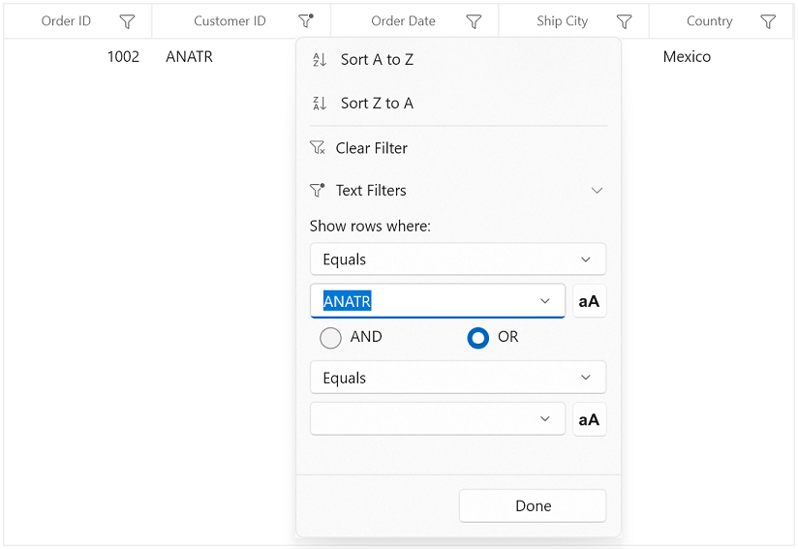Select the 1002 order ID cell
This screenshot has height=549, width=798.
click(77, 56)
